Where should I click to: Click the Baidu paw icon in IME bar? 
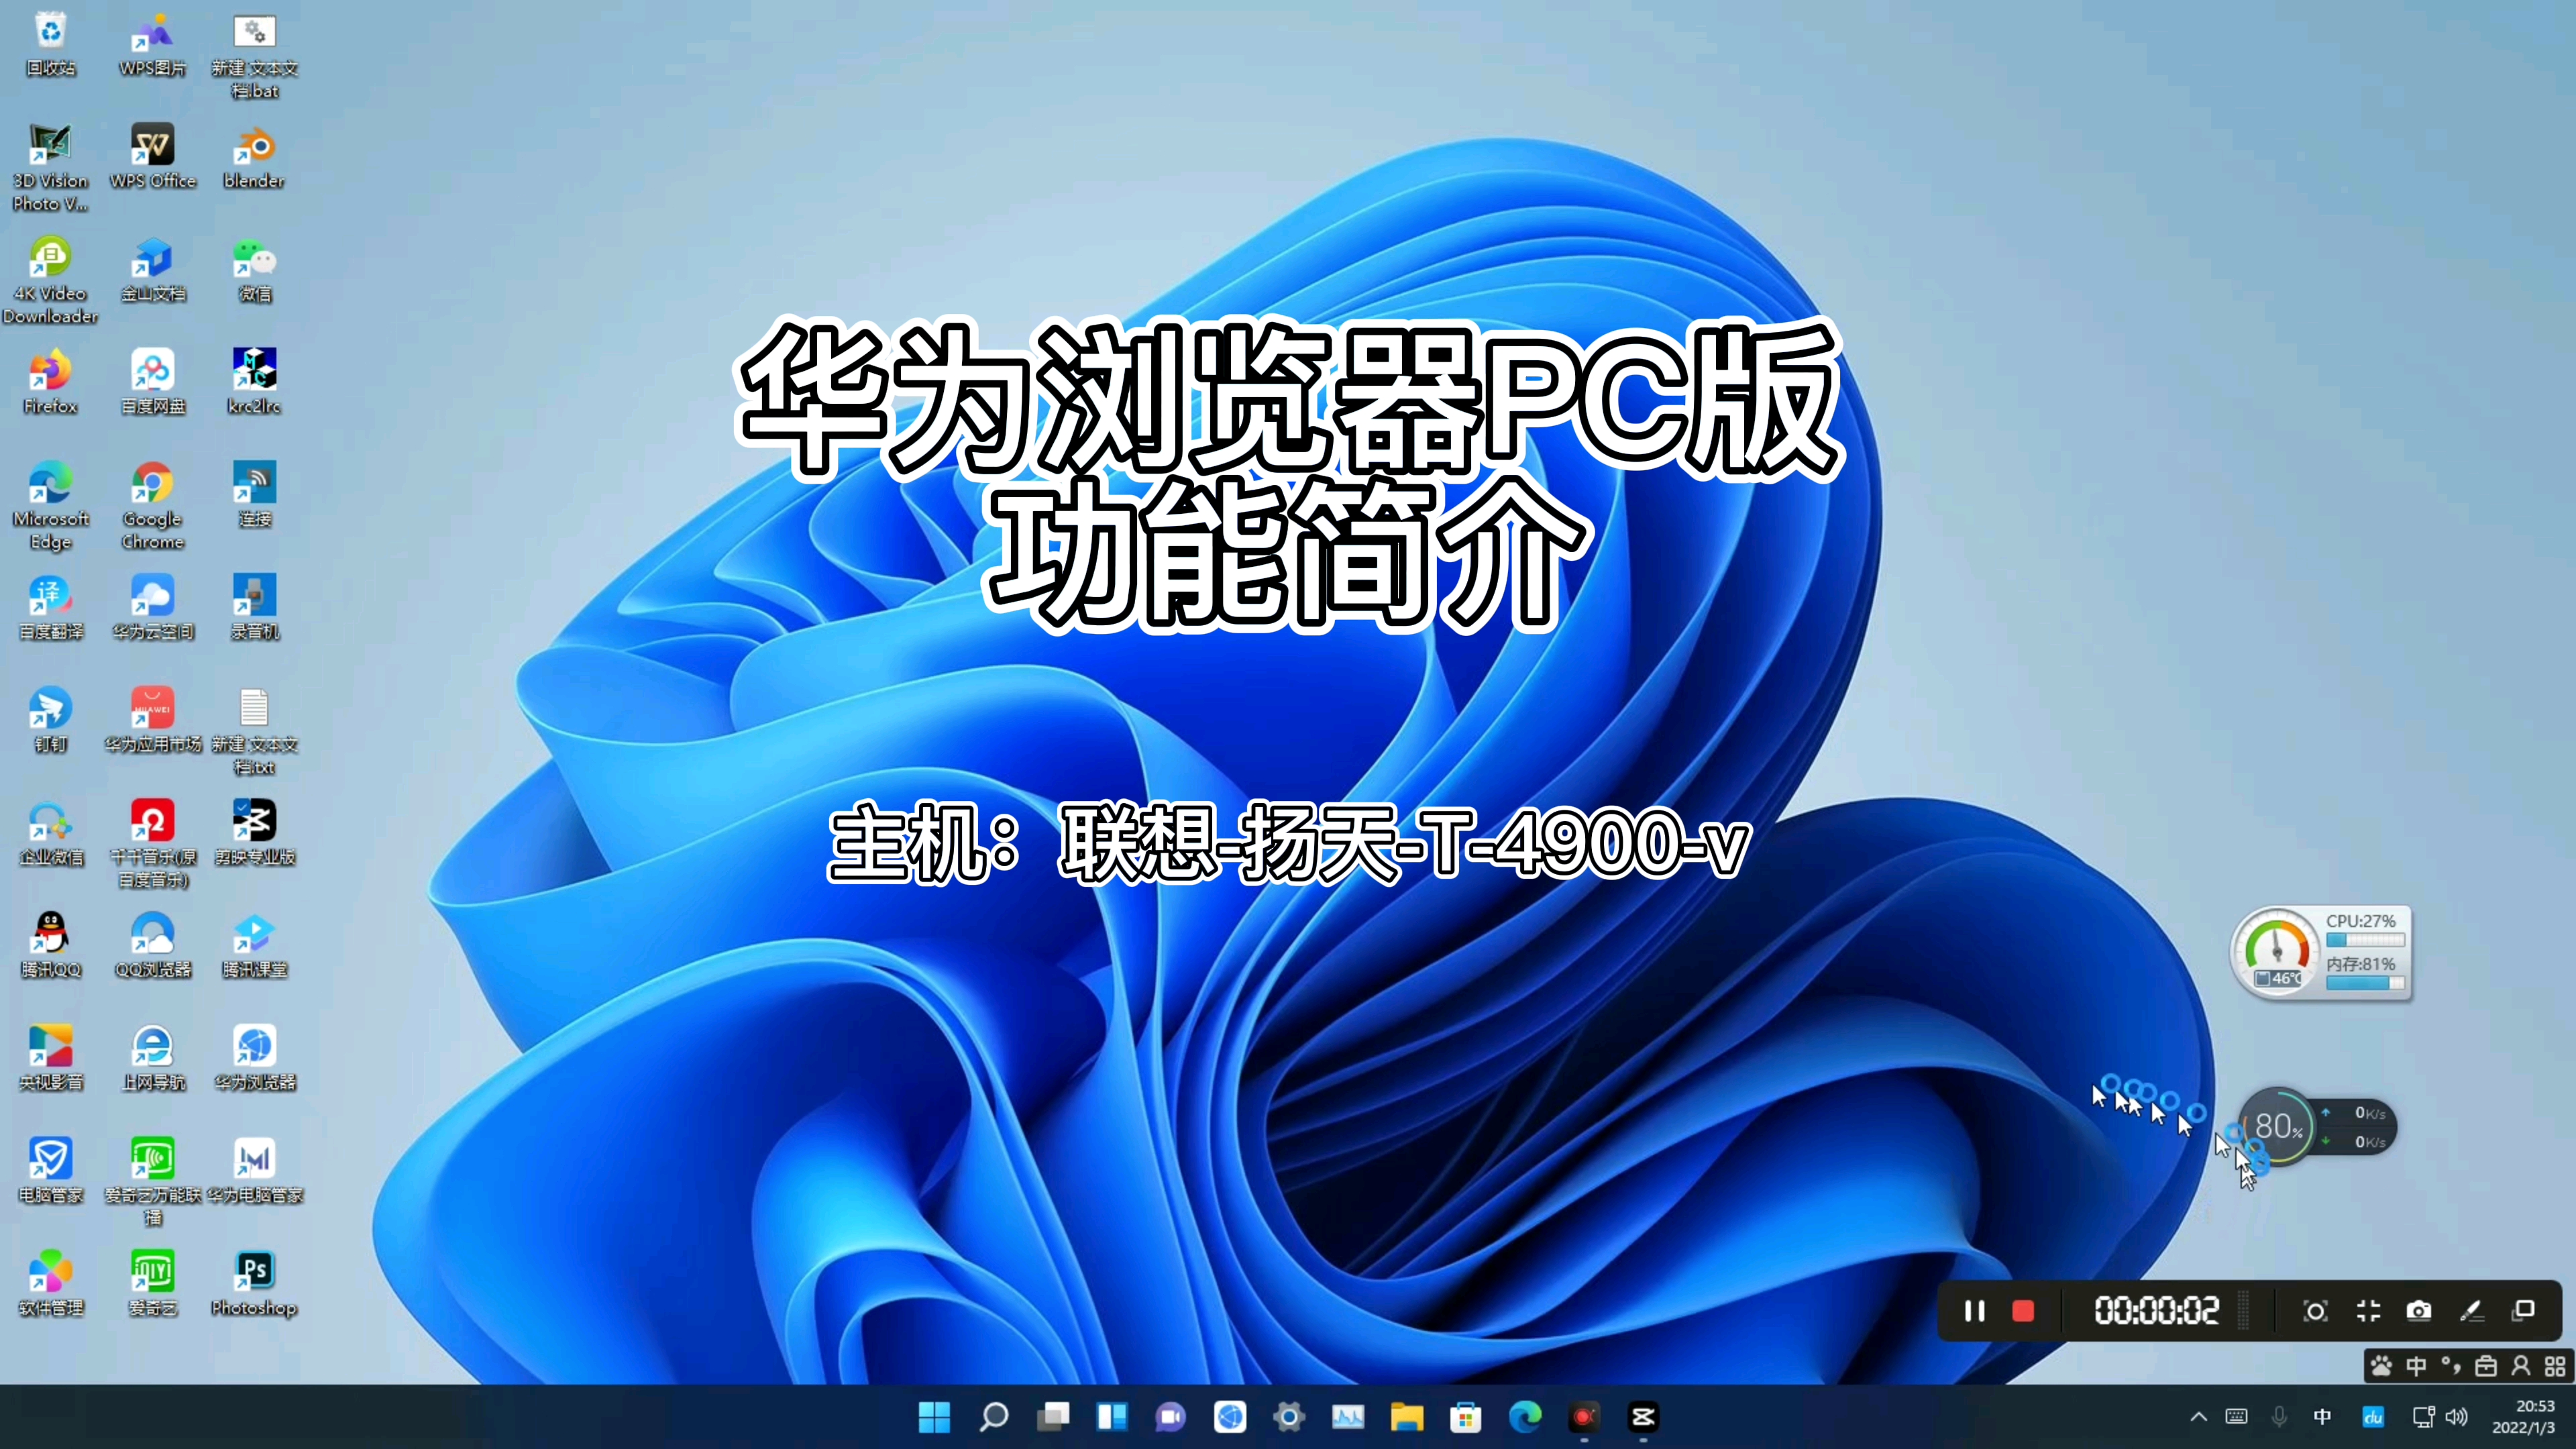2382,1366
